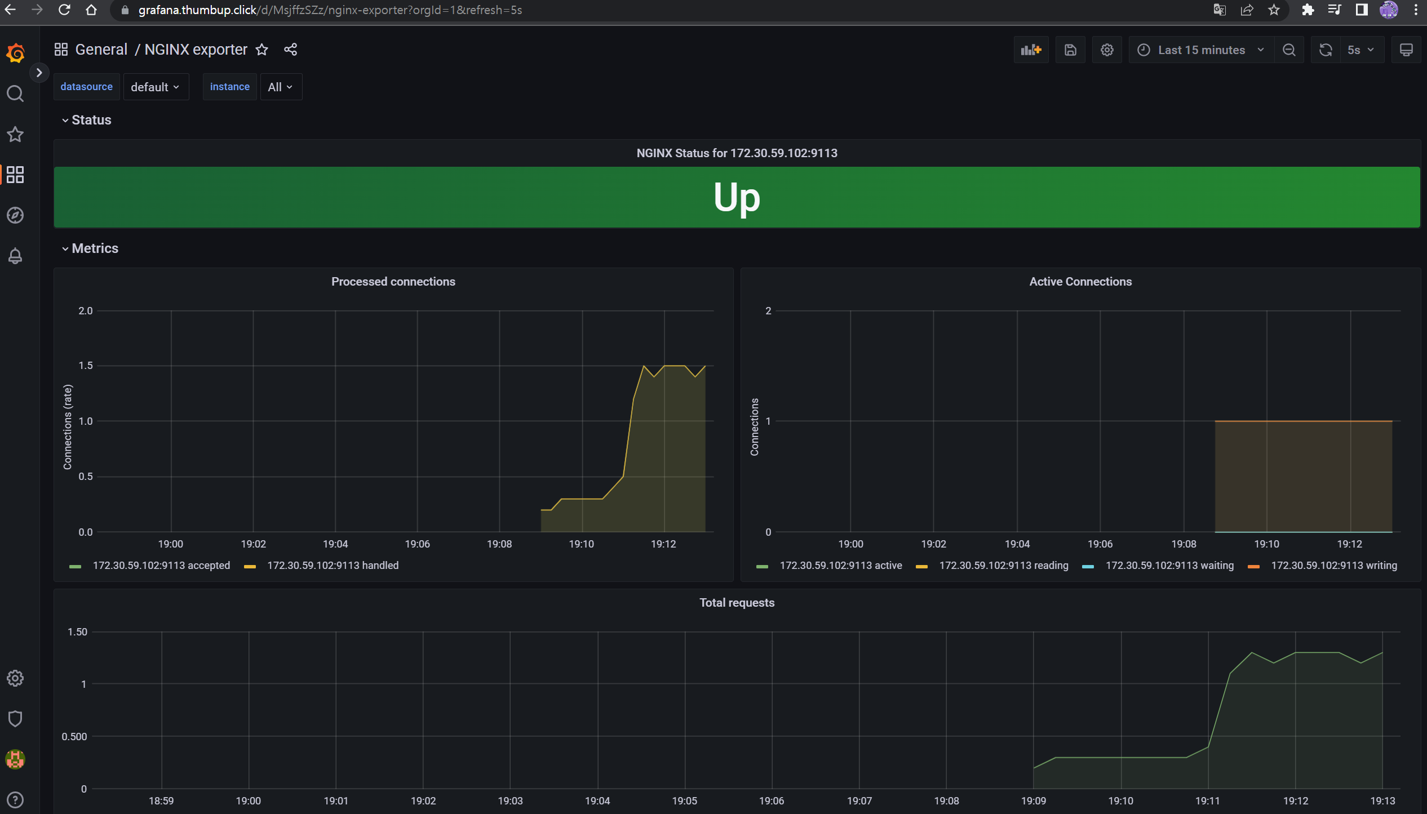Toggle the accepted series legend item
Screen dimensions: 1427x814
coord(161,566)
